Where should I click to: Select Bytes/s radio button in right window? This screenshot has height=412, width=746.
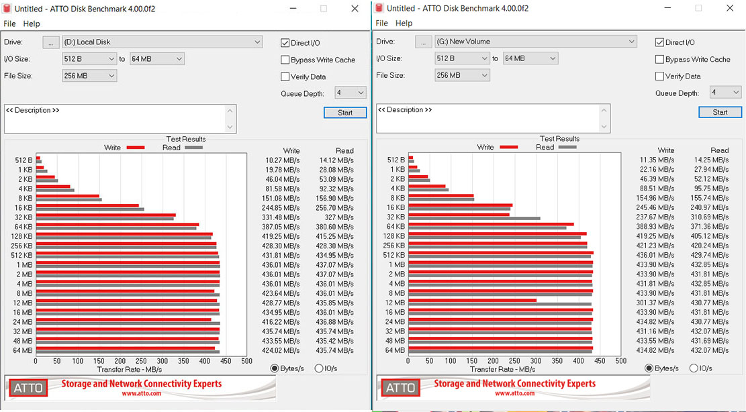click(649, 368)
